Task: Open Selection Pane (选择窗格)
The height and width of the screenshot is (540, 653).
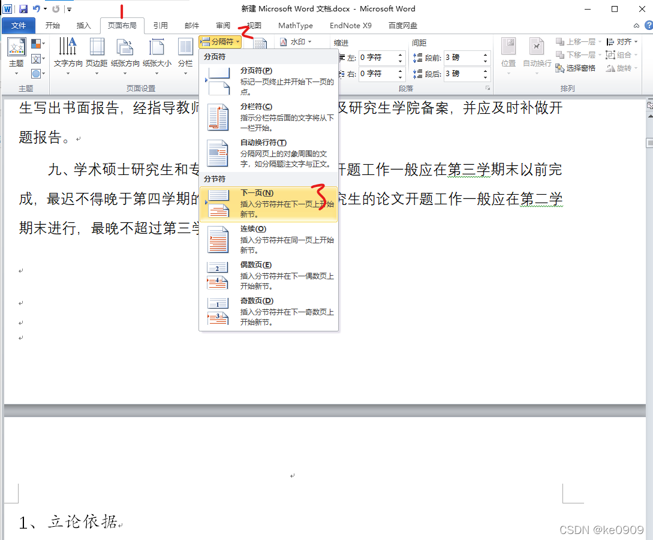Action: 576,68
